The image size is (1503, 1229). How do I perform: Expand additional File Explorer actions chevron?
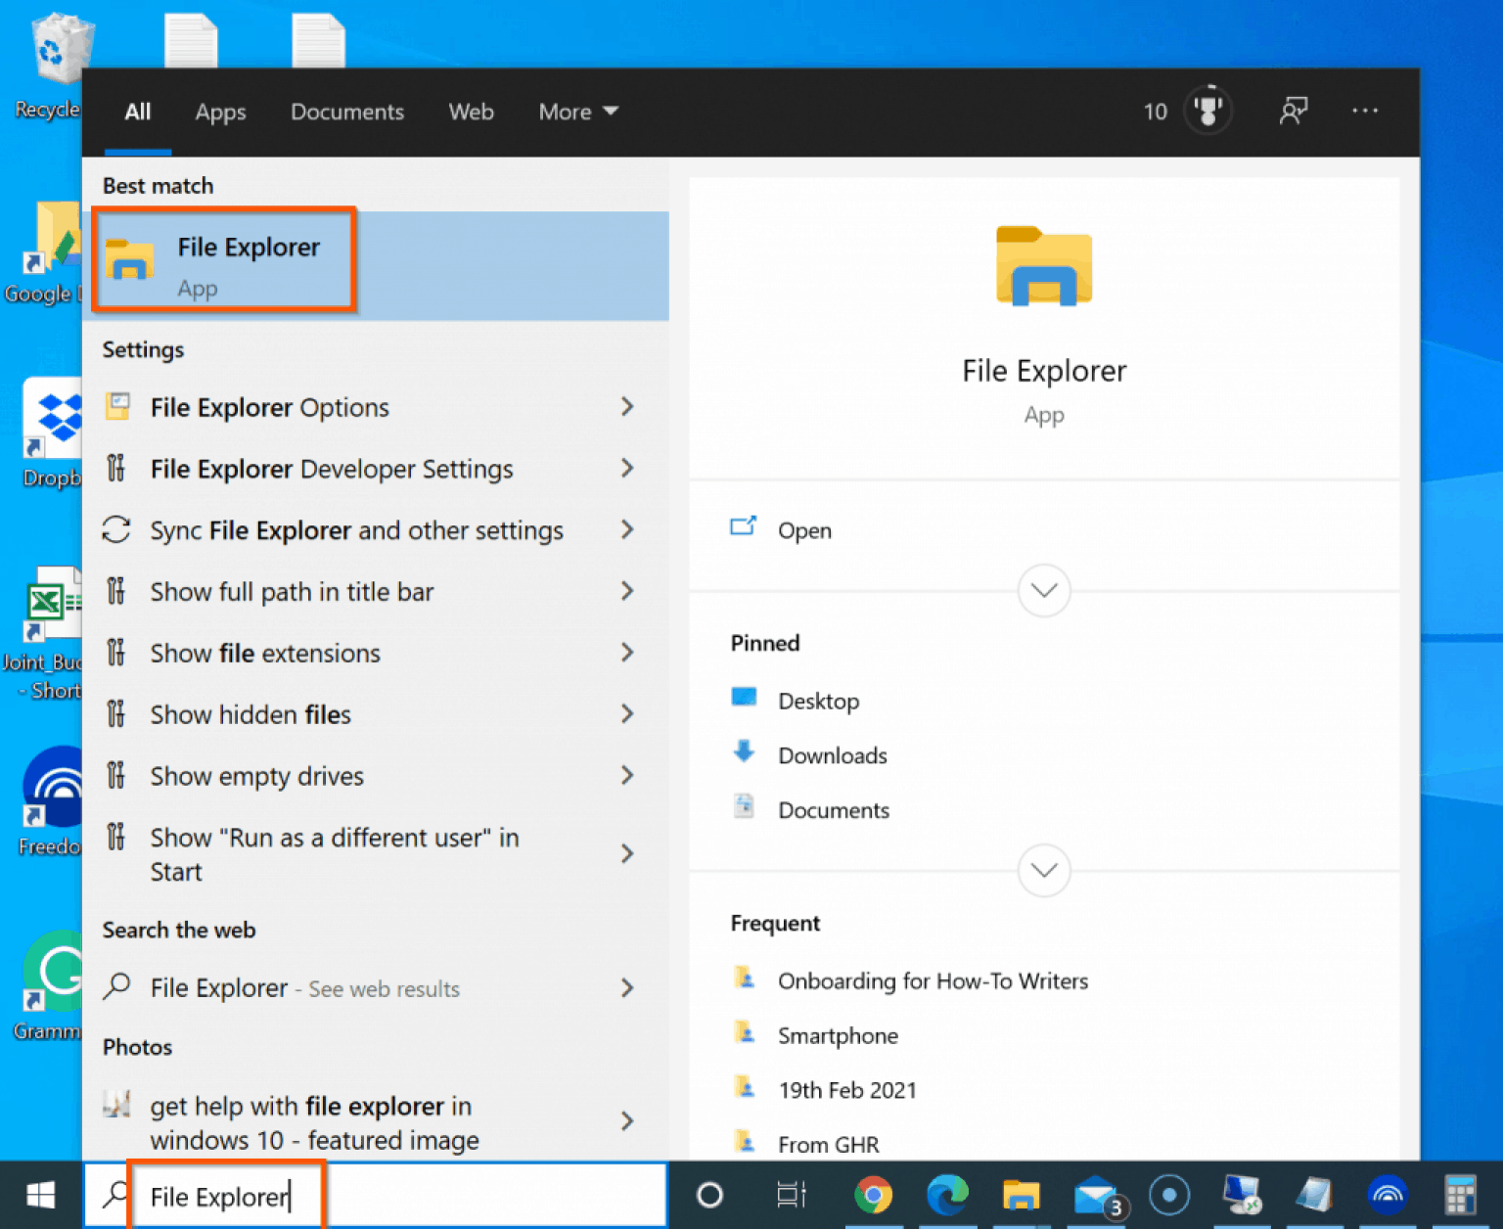[1043, 591]
